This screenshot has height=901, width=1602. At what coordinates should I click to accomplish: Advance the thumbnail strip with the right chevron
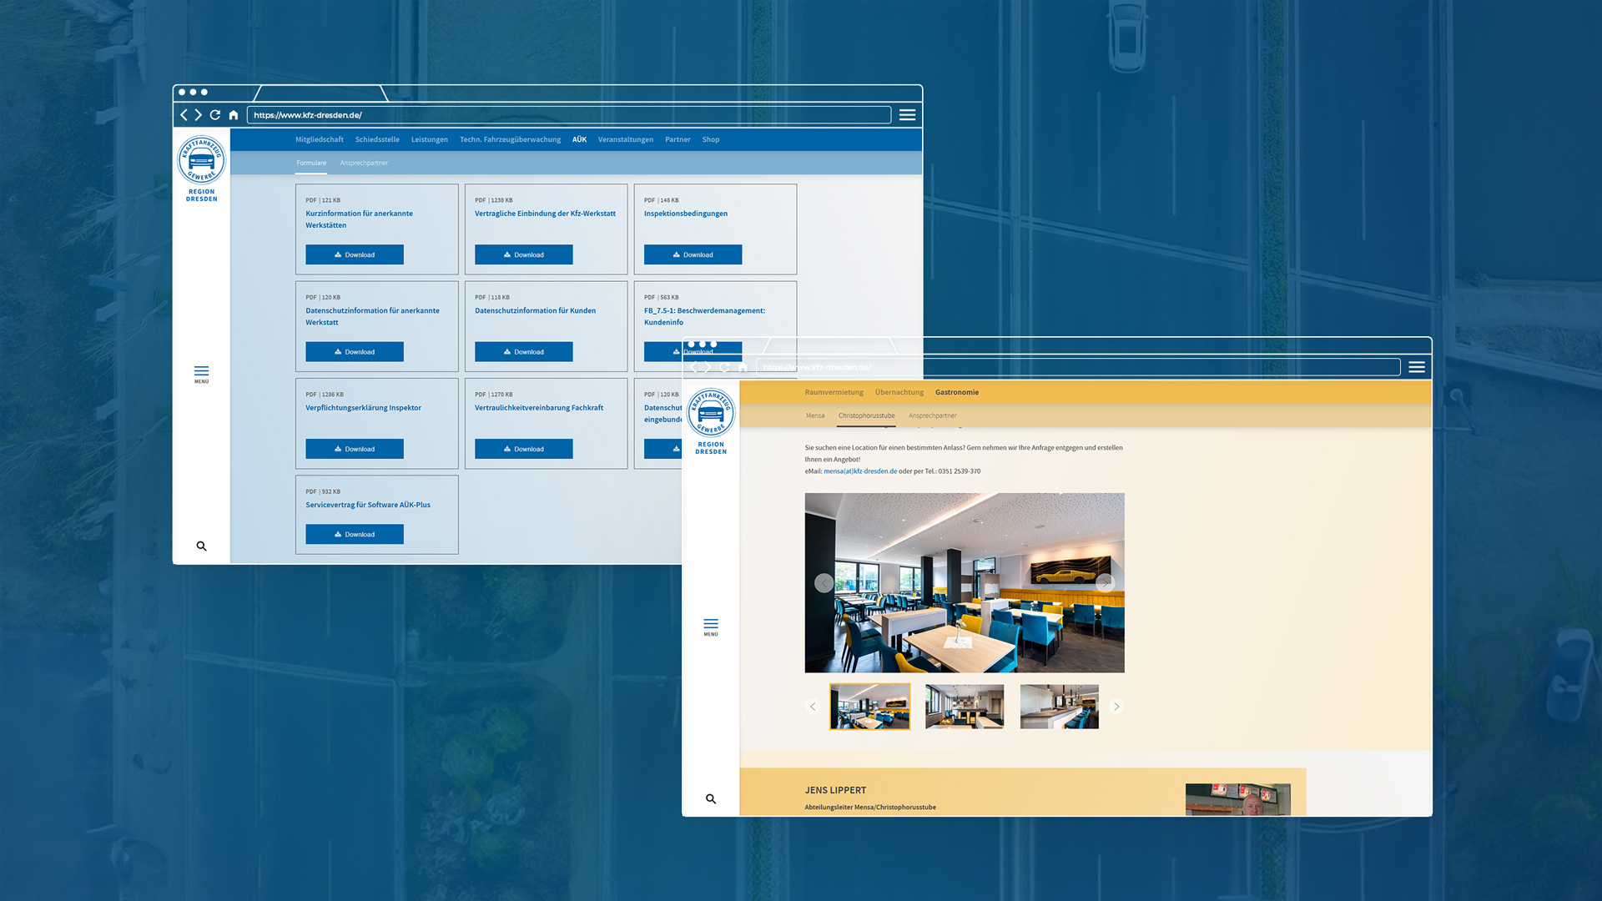tap(1116, 707)
